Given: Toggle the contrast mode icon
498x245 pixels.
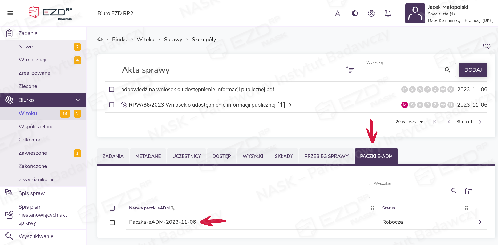Looking at the screenshot, I should click(x=355, y=13).
